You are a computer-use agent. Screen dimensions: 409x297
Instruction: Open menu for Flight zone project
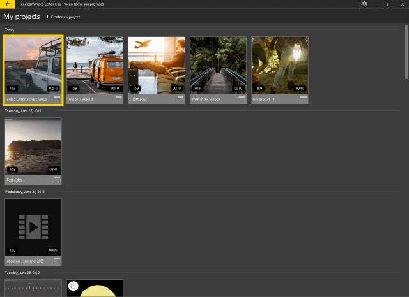180,99
